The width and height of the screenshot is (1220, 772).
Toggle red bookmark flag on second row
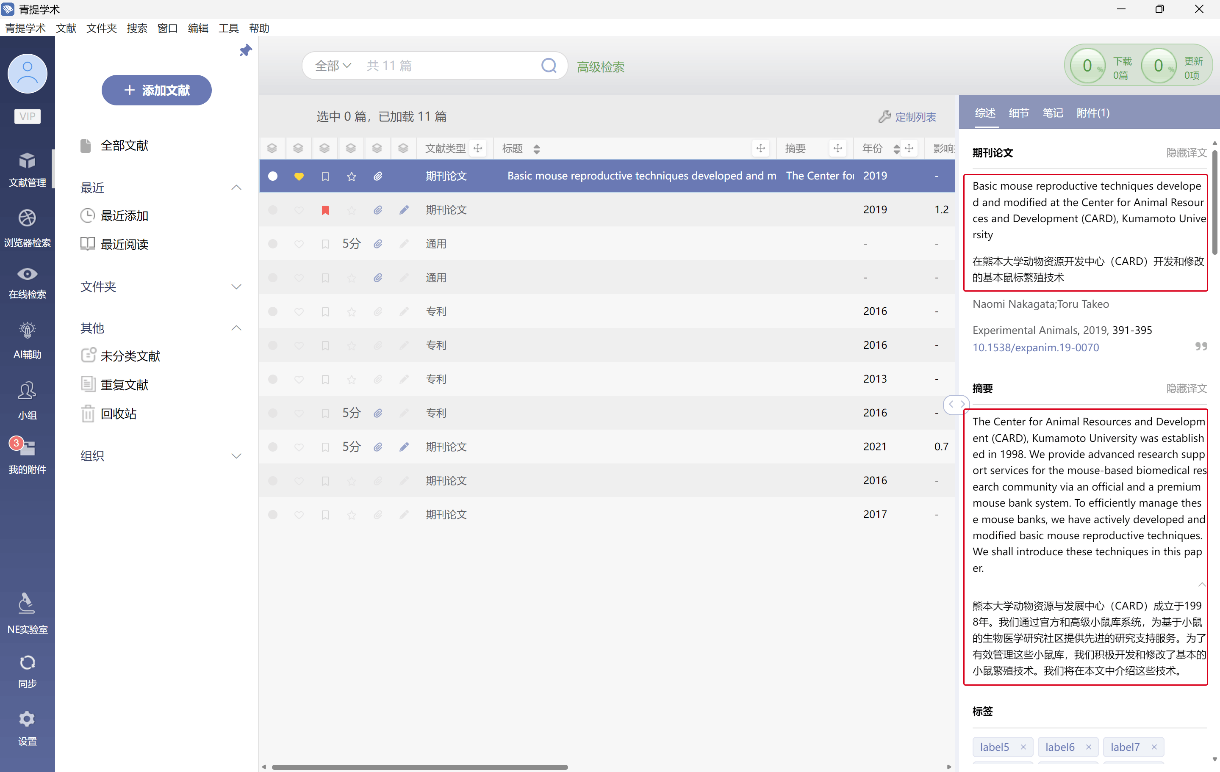point(325,210)
